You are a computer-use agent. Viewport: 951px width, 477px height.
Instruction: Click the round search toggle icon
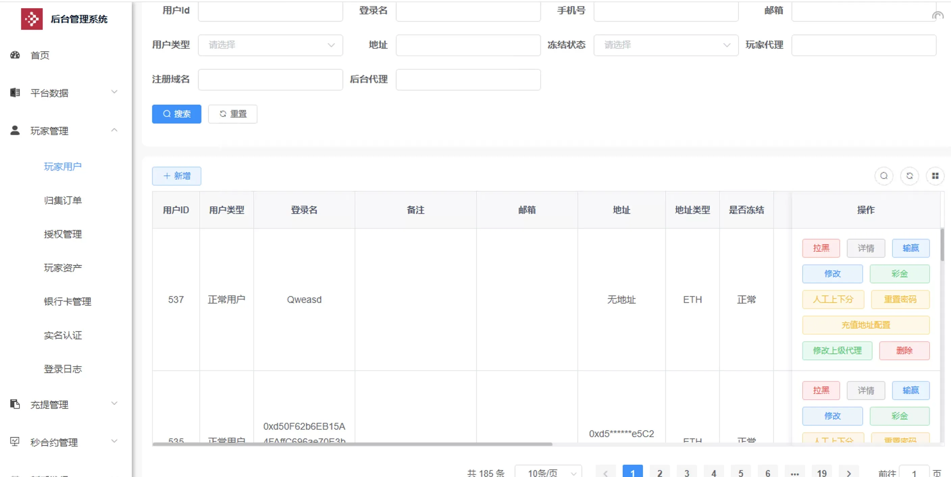coord(884,176)
